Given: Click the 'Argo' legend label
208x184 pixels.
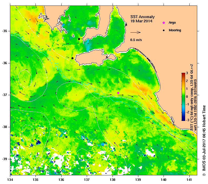Looking at the screenshot, I should (172, 23).
